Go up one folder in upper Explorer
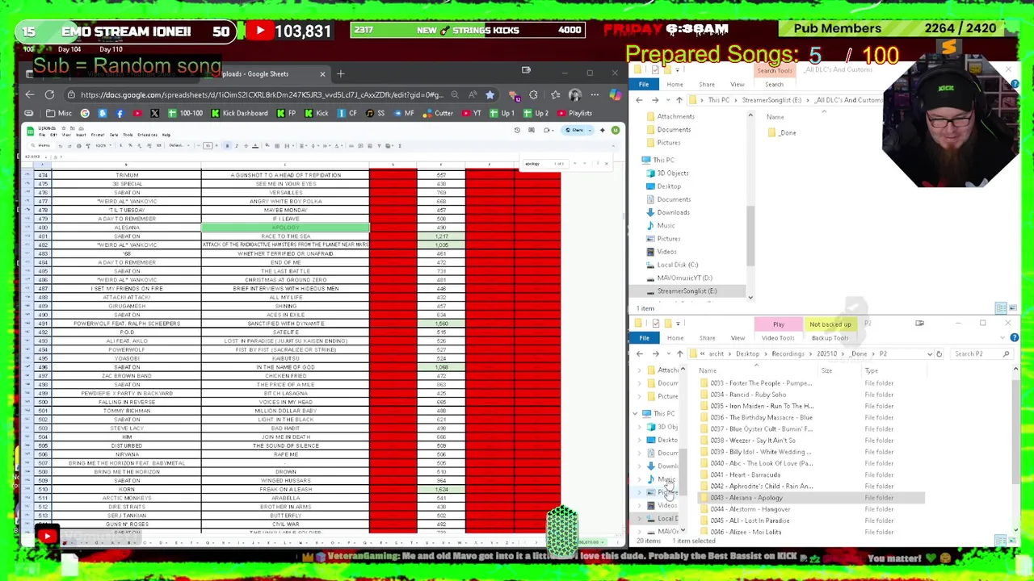1034x581 pixels. point(679,100)
